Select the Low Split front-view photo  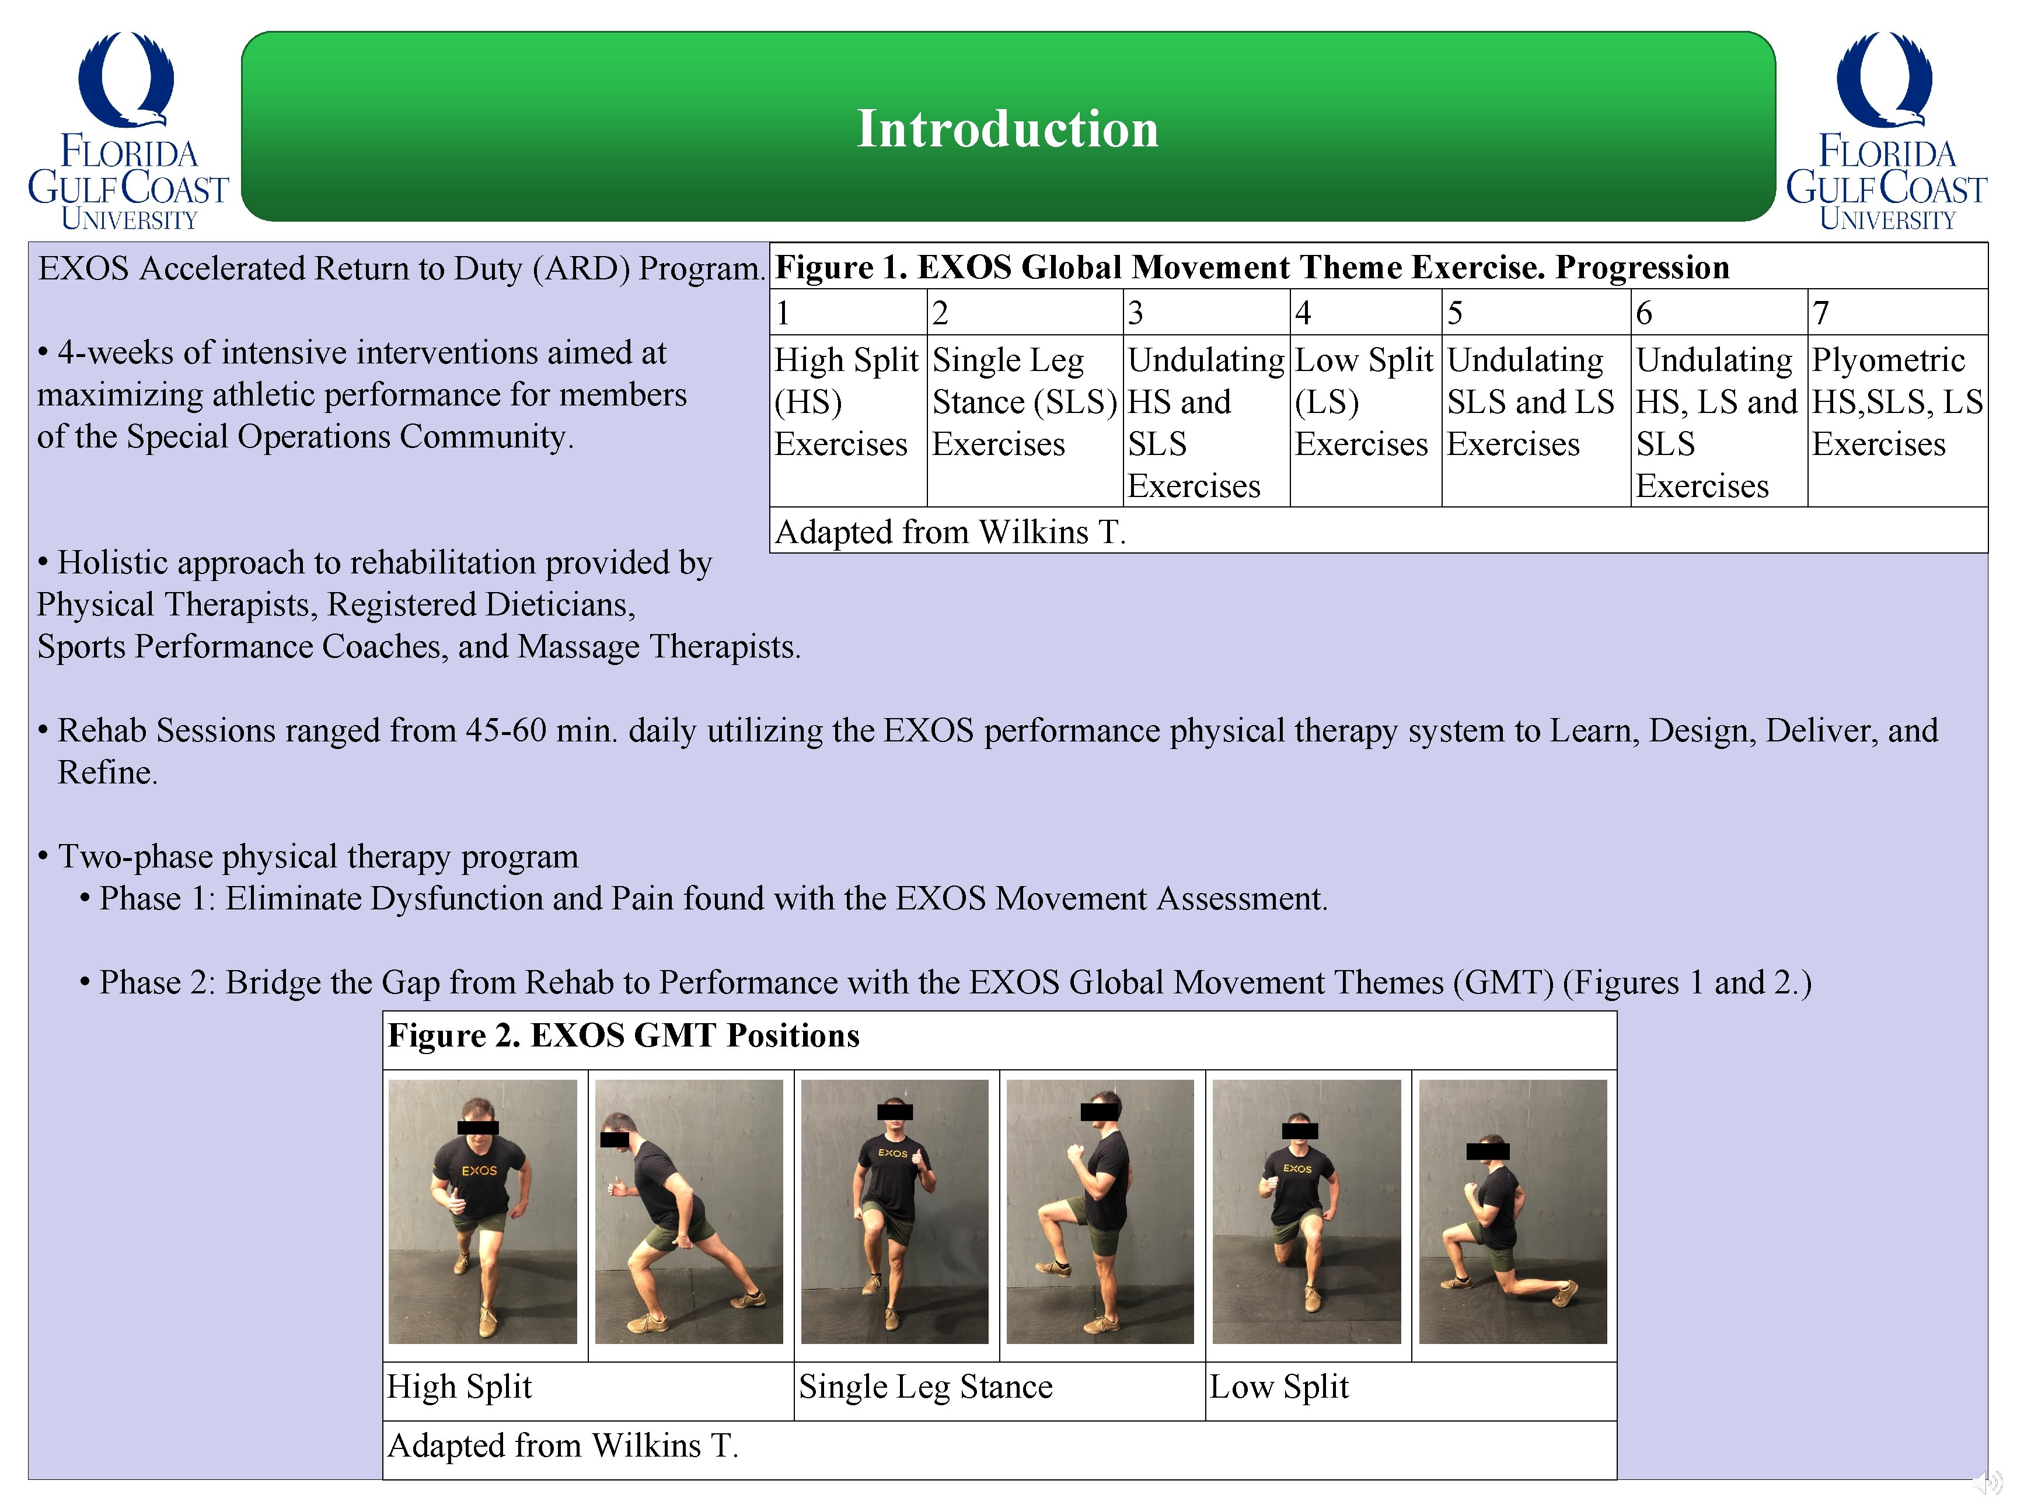[x=1306, y=1211]
